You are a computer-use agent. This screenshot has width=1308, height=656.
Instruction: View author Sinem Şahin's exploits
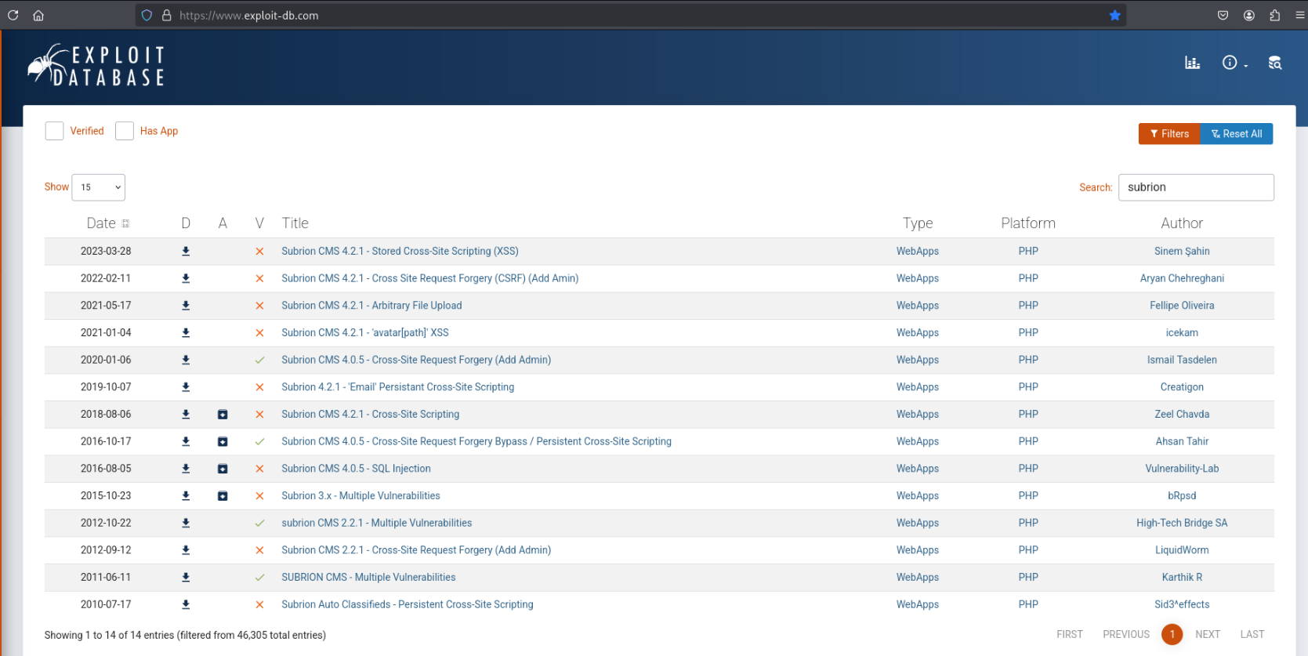coord(1182,252)
